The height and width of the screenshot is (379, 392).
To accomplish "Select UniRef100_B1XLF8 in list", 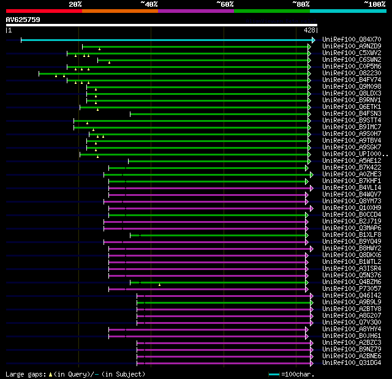I will tap(352, 235).
